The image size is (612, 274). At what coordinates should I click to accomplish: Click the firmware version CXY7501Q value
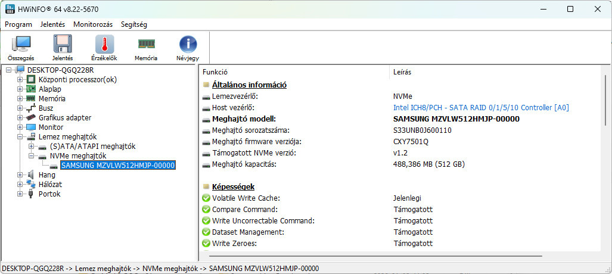click(411, 142)
